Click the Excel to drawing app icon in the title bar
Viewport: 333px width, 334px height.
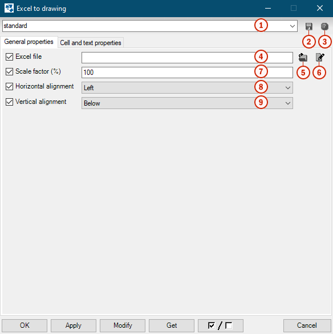click(9, 9)
